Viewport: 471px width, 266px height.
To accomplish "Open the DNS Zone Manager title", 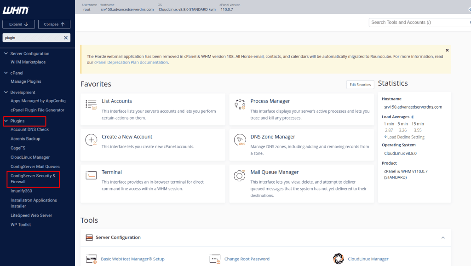I will 273,137.
